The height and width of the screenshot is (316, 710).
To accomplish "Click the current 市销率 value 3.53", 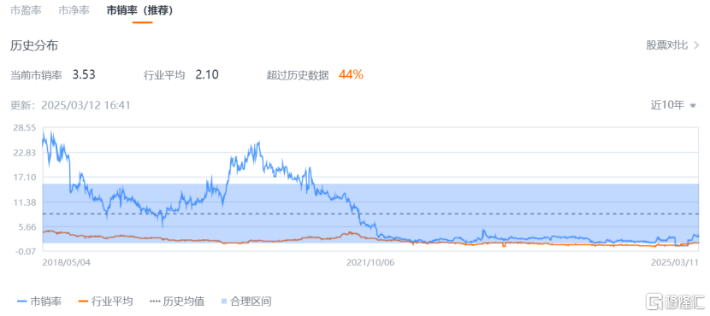I will point(84,75).
